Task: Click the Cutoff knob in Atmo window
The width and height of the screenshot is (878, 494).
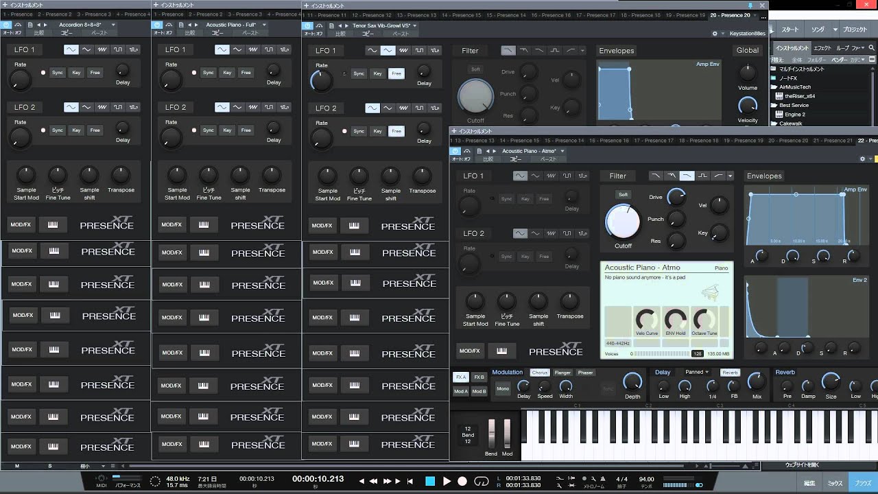Action: pyautogui.click(x=623, y=222)
